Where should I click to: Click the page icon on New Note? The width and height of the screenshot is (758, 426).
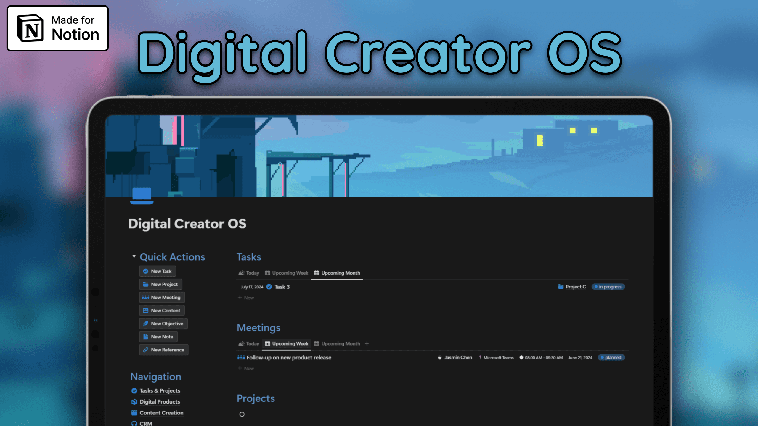[x=145, y=337]
